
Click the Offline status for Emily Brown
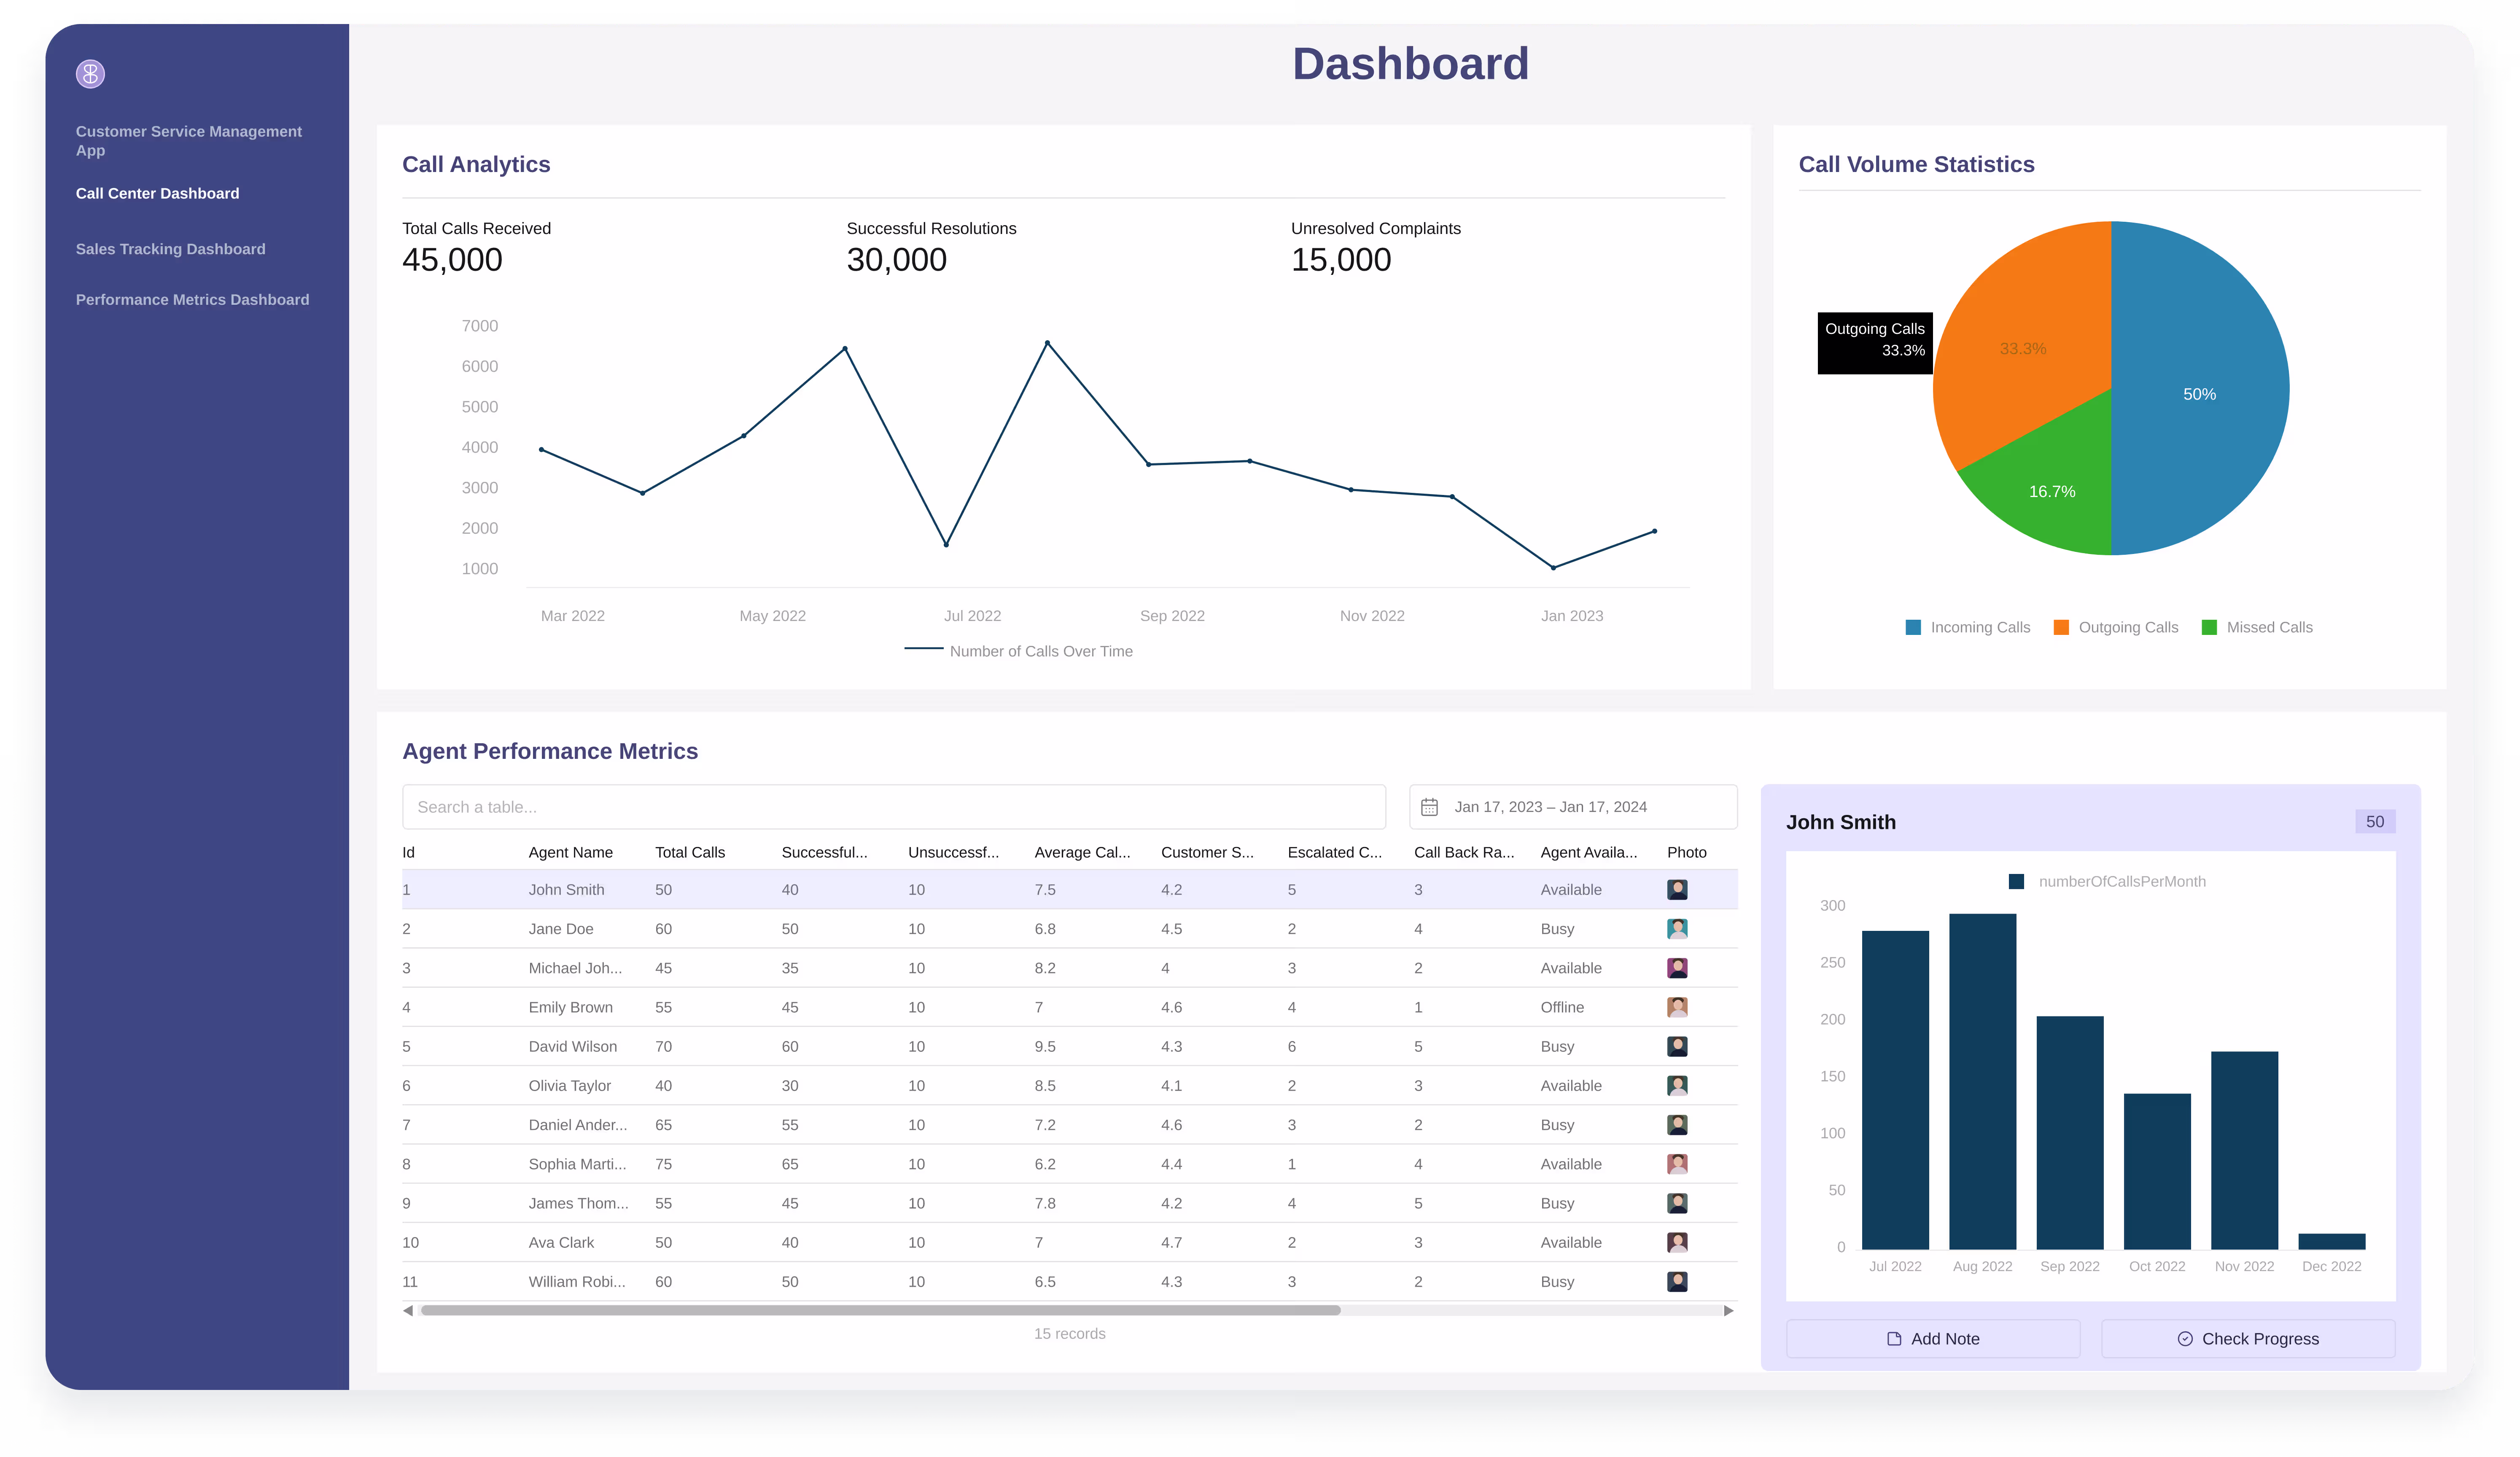(x=1562, y=1007)
